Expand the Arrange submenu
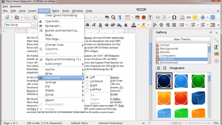 coord(61,82)
